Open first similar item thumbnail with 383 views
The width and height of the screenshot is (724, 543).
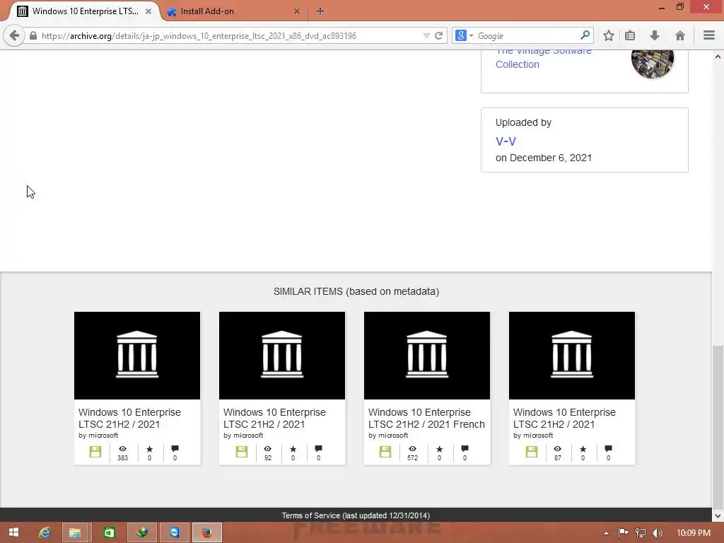tap(137, 356)
